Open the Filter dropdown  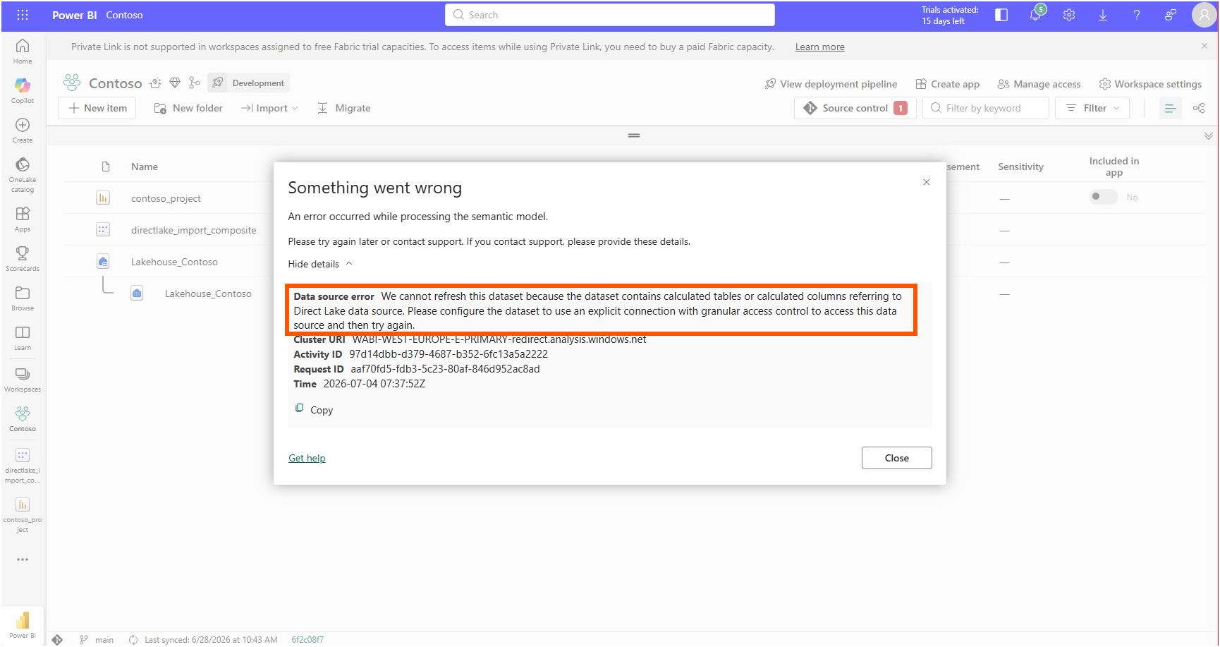[1092, 108]
